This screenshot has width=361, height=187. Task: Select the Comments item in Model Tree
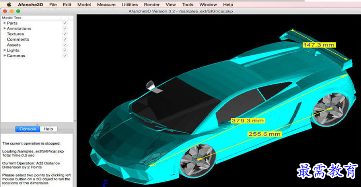[x=18, y=39]
